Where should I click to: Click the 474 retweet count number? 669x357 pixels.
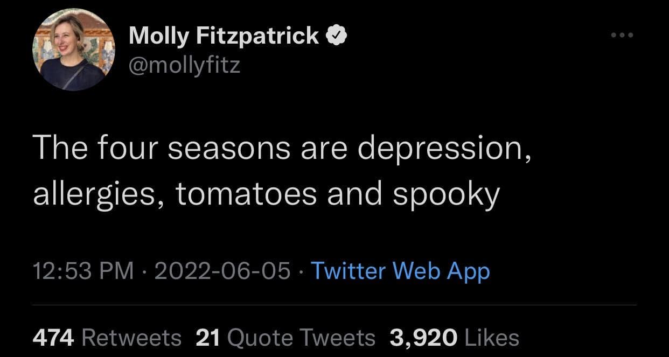tap(52, 338)
